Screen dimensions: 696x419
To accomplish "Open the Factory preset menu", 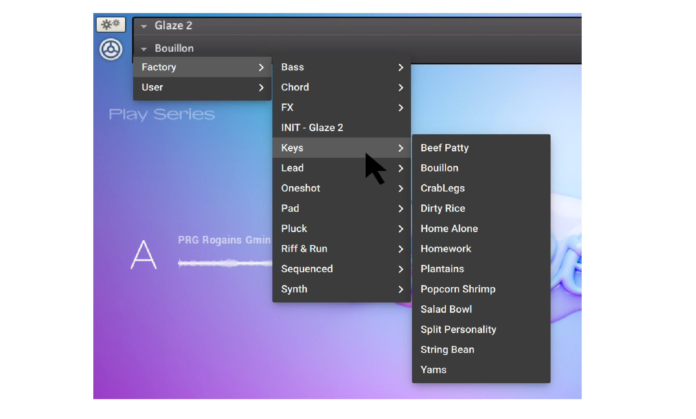I will pos(181,67).
